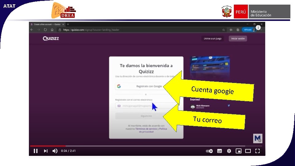Go forward in the browser
Image resolution: width=295 pixels, height=166 pixels.
pyautogui.click(x=39, y=30)
